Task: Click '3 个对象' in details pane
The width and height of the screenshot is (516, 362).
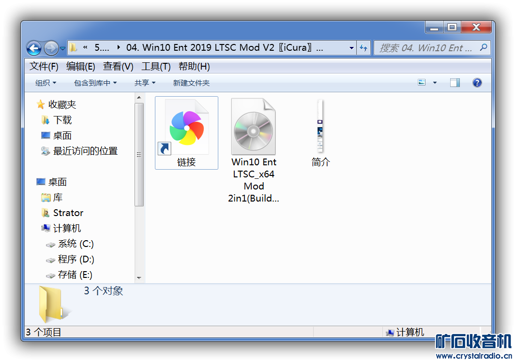Action: (x=103, y=291)
